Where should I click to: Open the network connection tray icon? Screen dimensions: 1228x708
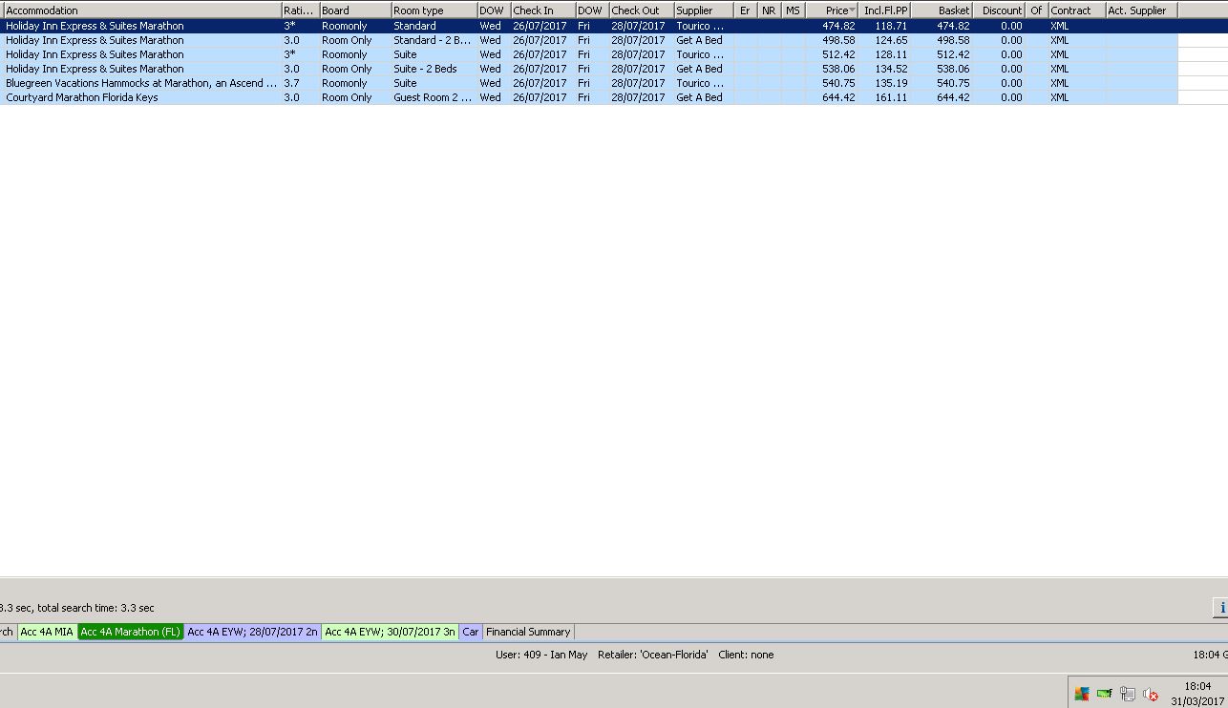(x=1128, y=694)
